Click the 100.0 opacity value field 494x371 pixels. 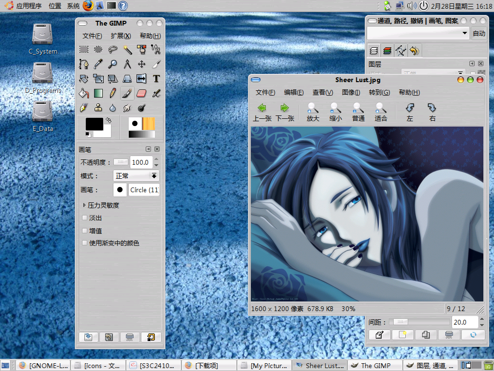coord(141,162)
